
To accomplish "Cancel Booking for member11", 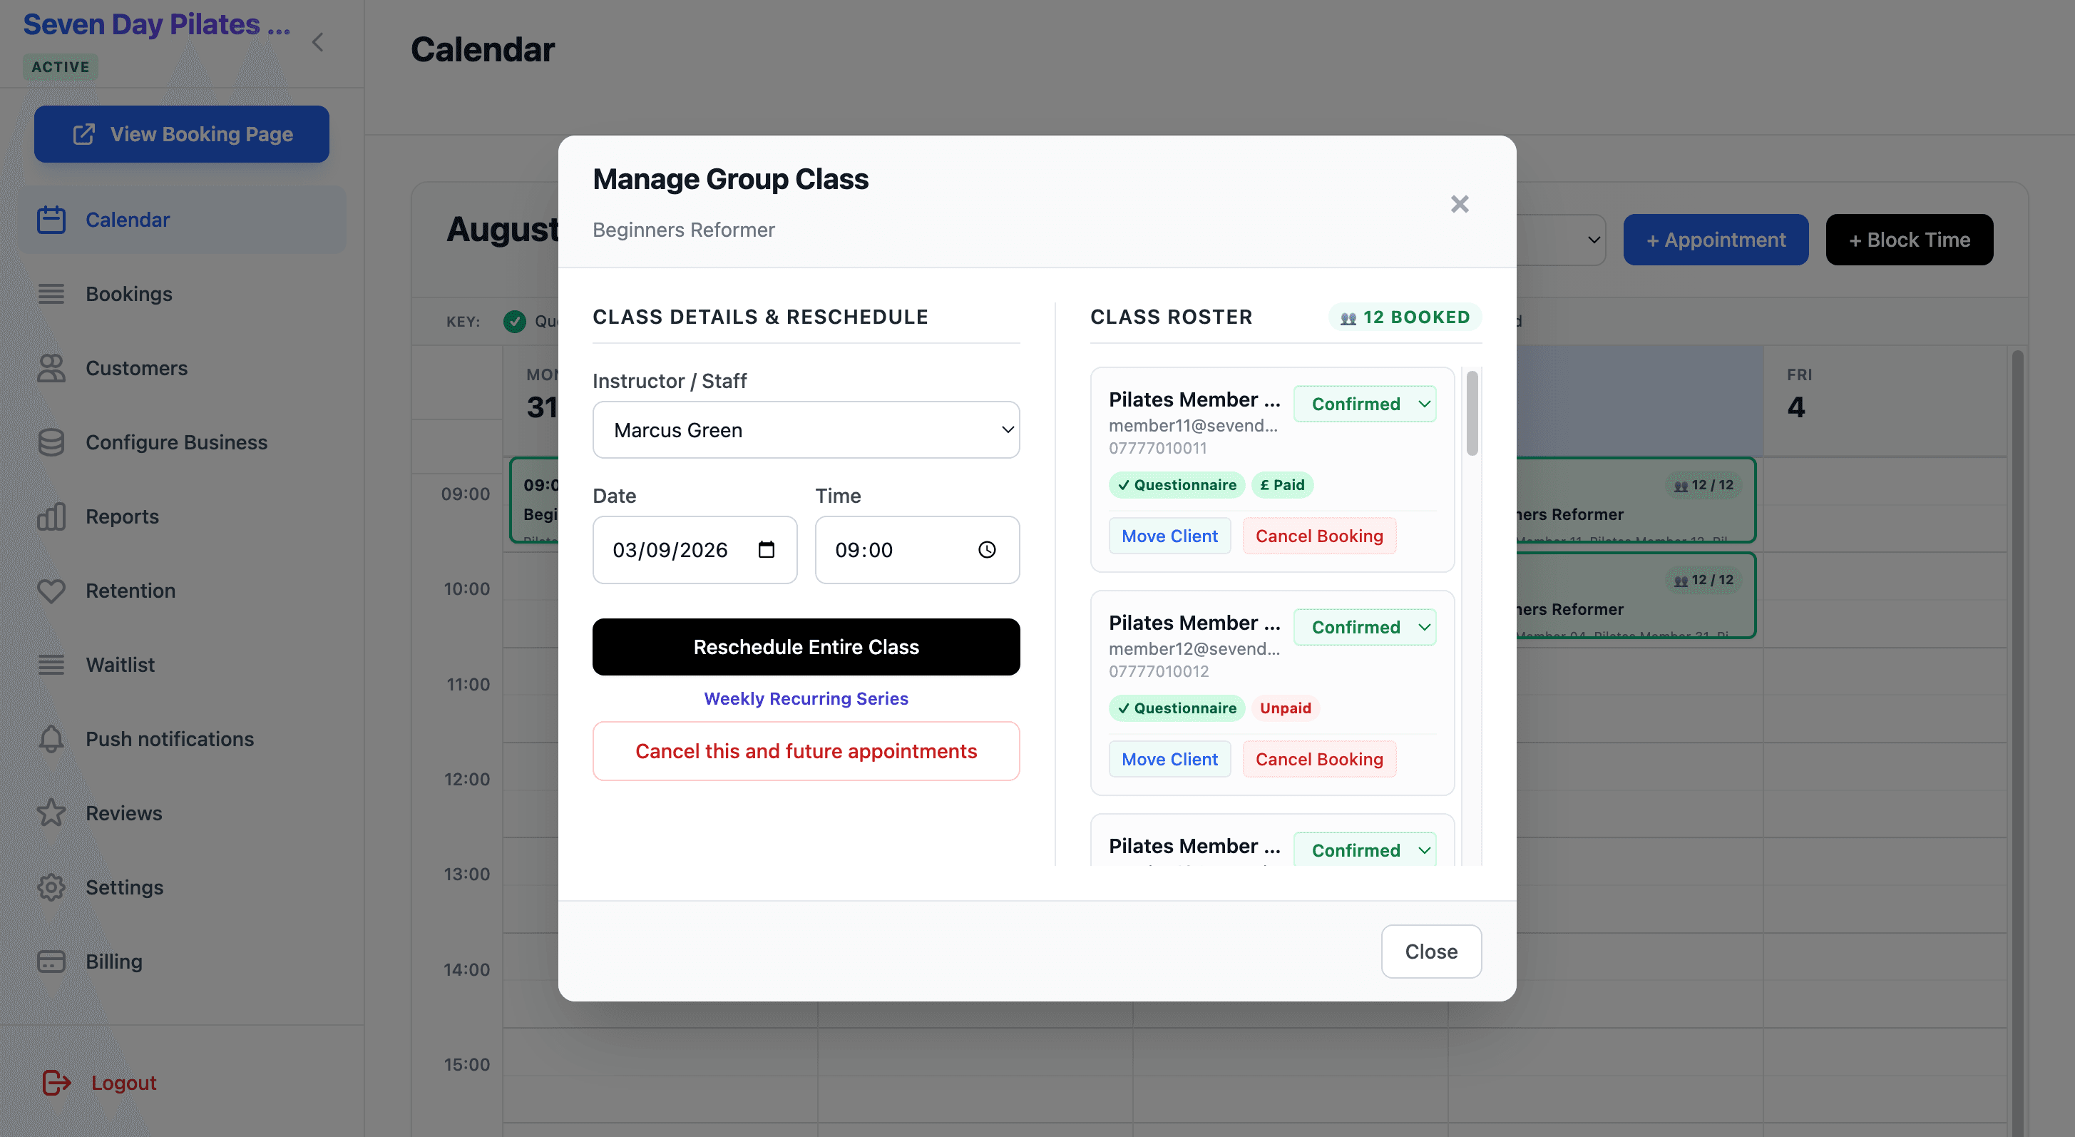I will 1319,536.
